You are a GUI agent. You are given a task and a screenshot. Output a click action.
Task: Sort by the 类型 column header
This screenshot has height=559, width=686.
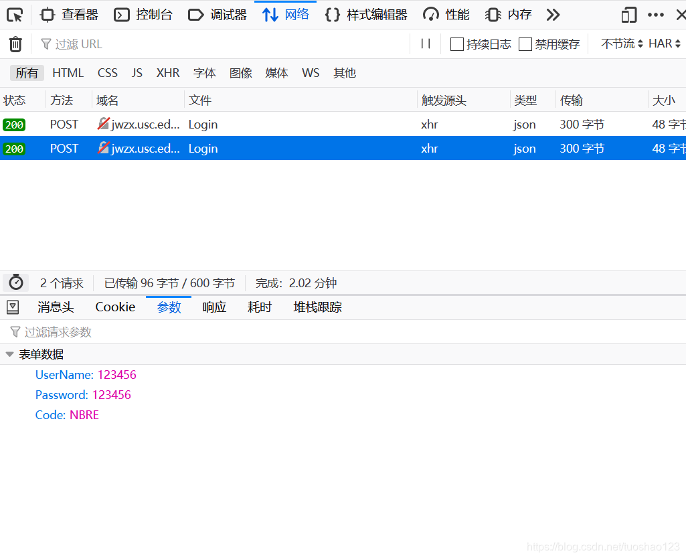pyautogui.click(x=533, y=100)
